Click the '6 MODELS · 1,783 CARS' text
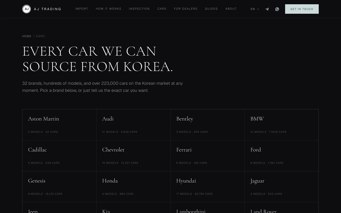The height and width of the screenshot is (213, 341). coord(267,163)
